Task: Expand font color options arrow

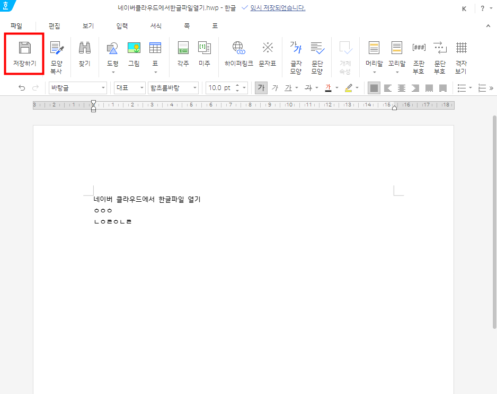Action: [336, 88]
